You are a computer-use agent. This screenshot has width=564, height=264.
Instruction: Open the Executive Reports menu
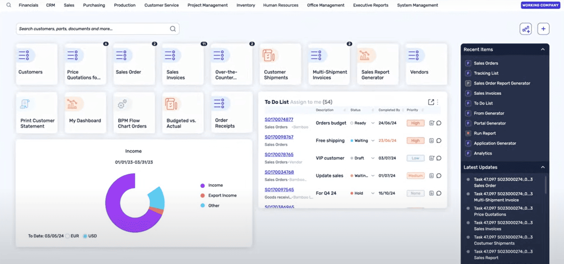click(371, 5)
